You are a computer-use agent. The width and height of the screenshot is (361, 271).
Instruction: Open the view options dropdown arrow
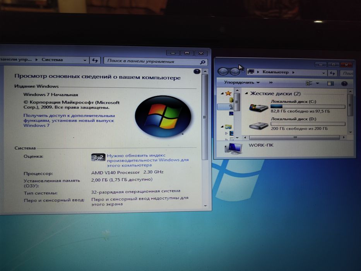click(x=318, y=83)
